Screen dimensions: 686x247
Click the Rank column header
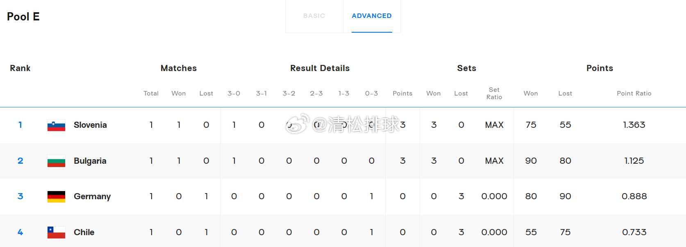pyautogui.click(x=20, y=68)
